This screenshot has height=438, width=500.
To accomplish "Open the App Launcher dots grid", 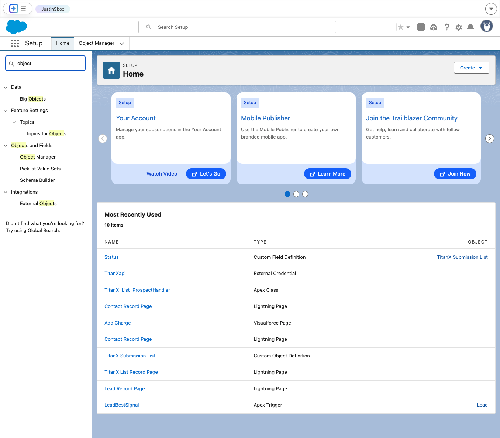I will [x=15, y=43].
